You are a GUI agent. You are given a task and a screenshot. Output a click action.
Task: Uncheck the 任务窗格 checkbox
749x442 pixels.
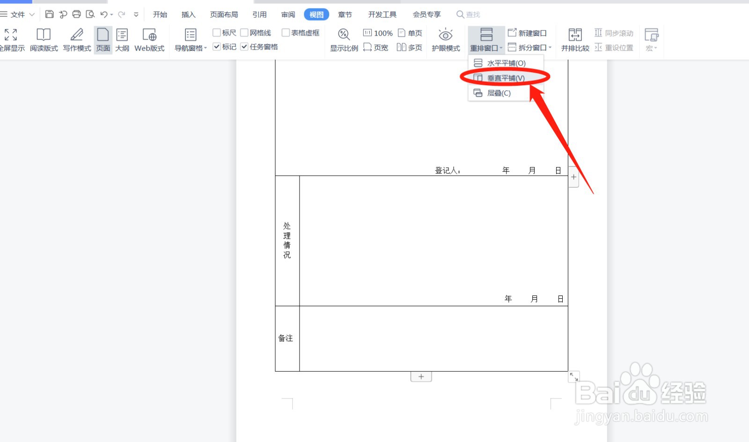coord(244,46)
